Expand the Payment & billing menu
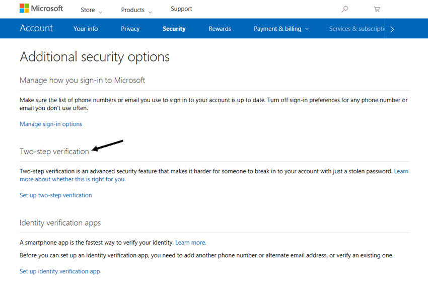This screenshot has width=428, height=287. pyautogui.click(x=281, y=29)
